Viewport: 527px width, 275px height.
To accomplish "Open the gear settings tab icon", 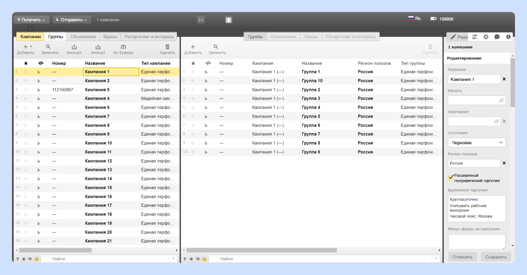I will [x=486, y=37].
